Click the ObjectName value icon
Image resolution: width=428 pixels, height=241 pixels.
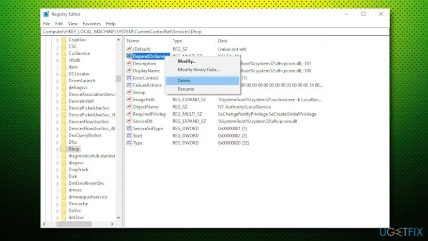(129, 107)
